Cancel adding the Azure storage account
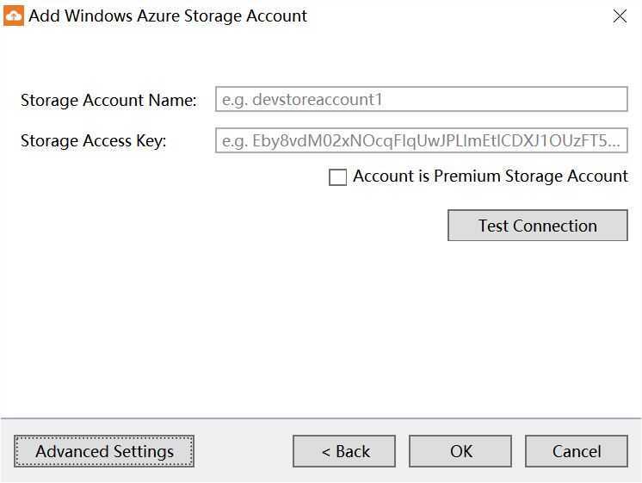This screenshot has height=483, width=642. [x=577, y=451]
